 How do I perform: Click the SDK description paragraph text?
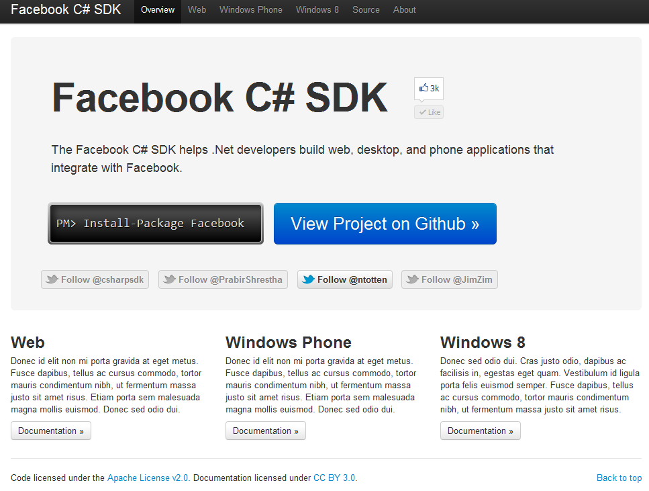[x=302, y=159]
